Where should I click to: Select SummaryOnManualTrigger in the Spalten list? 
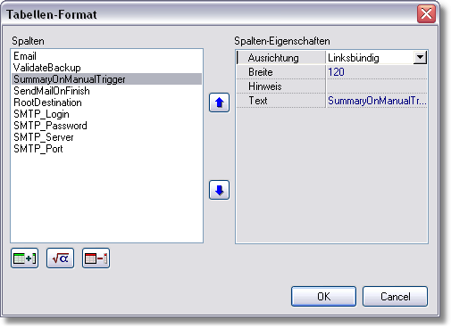pos(106,79)
